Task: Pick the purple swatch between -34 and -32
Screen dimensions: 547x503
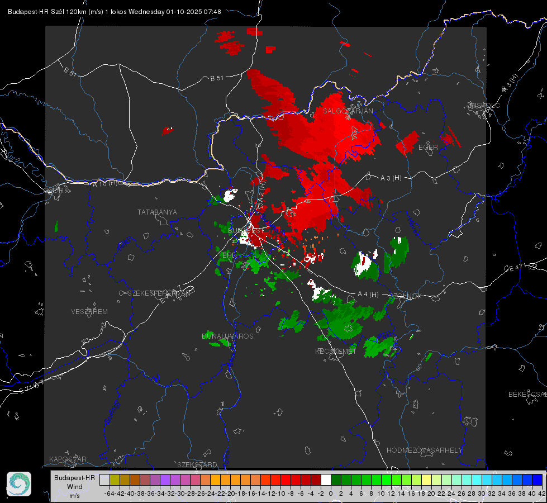Action: click(165, 480)
